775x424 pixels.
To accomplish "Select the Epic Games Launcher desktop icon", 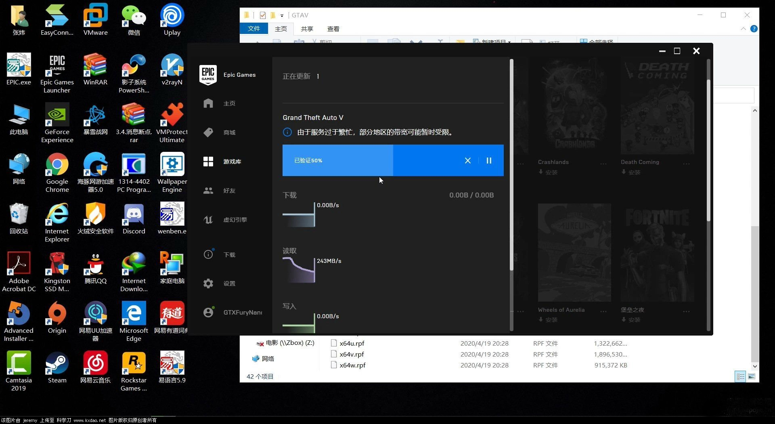I will click(57, 73).
